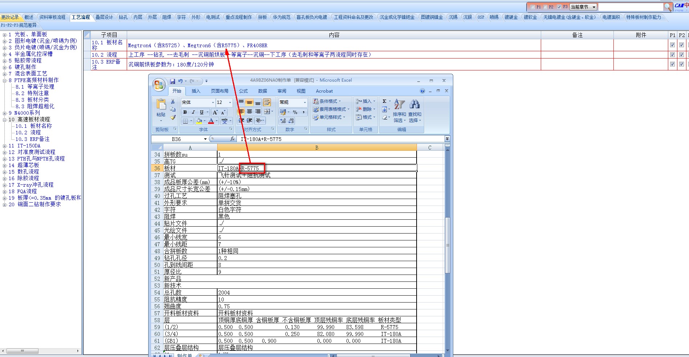Open the 条件格式 conditional formatting button
Screen dimensions: 689x357
[327, 101]
